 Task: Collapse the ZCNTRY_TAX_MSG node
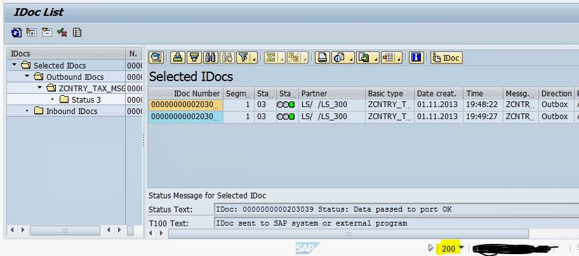(40, 87)
